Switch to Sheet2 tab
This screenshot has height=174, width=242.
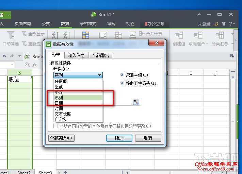pos(24,172)
